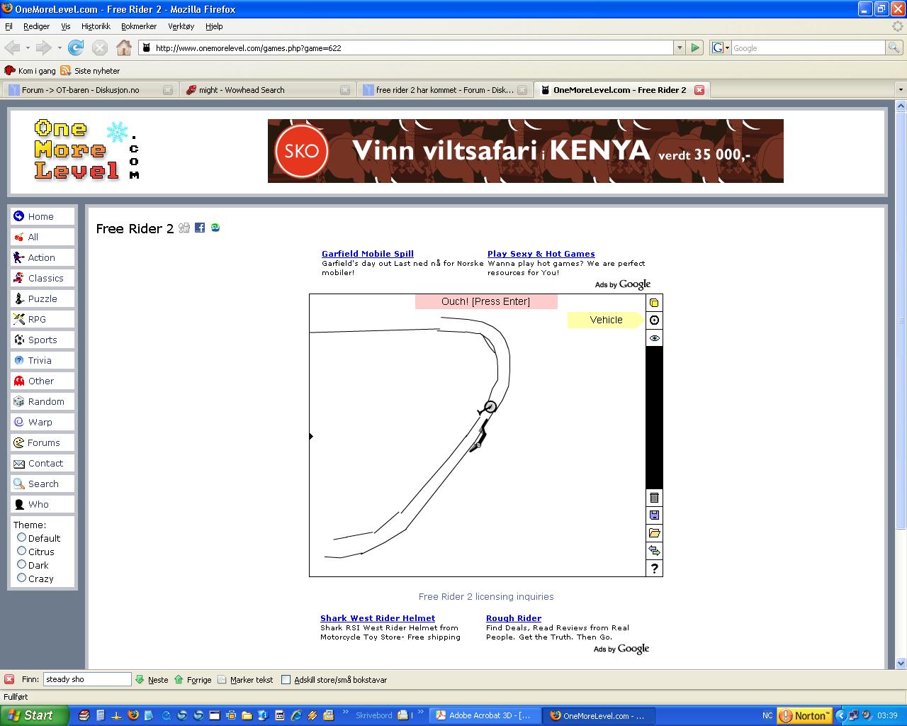Toggle Adskill store/små bokstavar checkbox

[286, 679]
